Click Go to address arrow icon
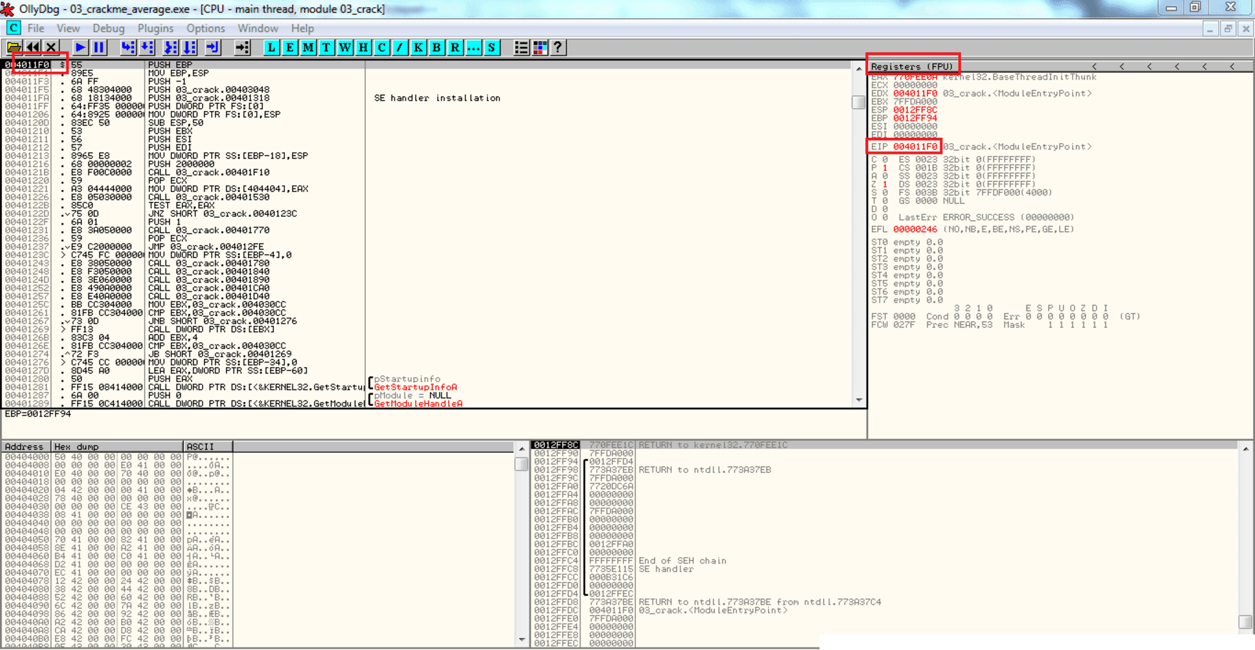The width and height of the screenshot is (1255, 650). tap(243, 48)
